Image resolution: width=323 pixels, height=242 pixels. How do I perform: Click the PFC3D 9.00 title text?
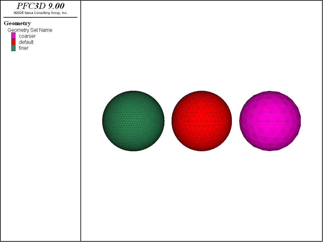click(41, 6)
